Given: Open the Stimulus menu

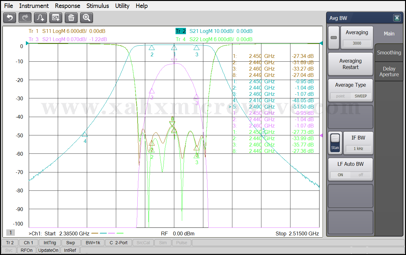Looking at the screenshot, I should 98,6.
